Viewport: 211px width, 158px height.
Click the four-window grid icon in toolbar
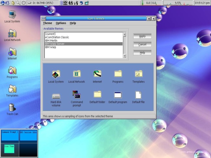pyautogui.click(x=65, y=3)
